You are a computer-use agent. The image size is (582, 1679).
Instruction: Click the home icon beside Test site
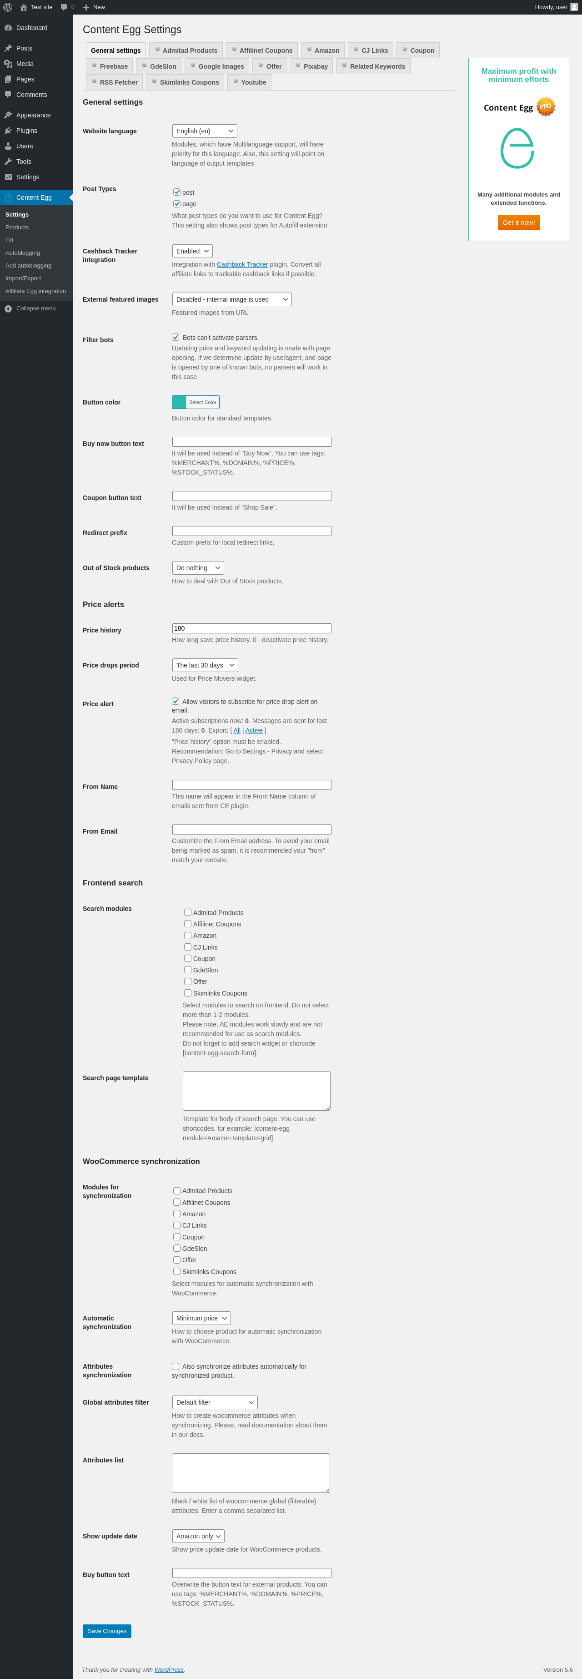[x=24, y=7]
